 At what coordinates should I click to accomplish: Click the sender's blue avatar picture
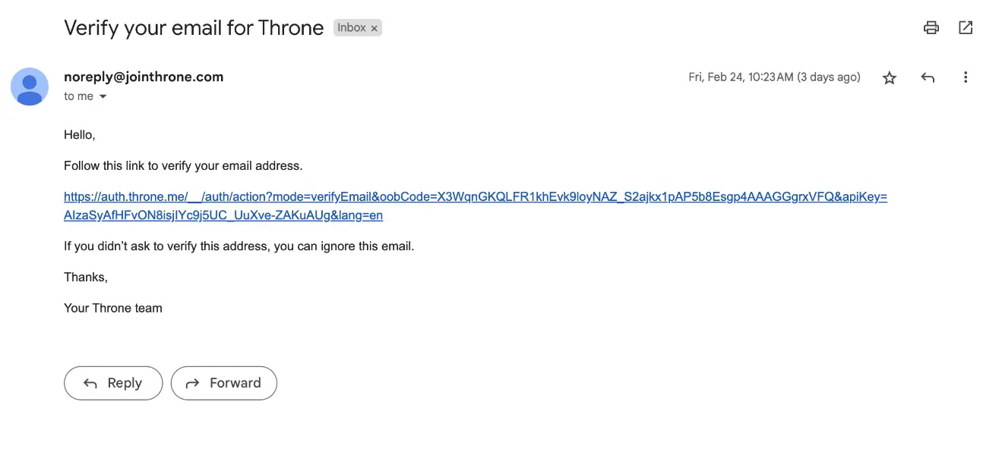[x=30, y=86]
